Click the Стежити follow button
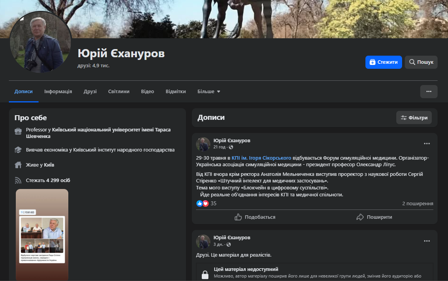This screenshot has width=448, height=281. pos(384,62)
